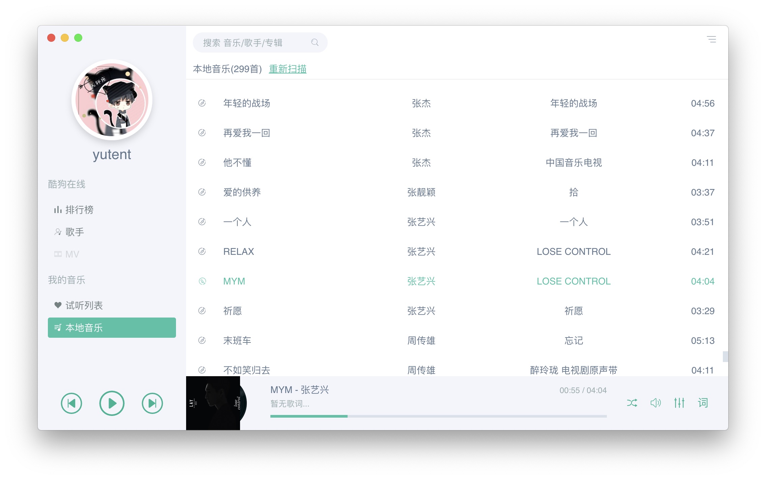Toggle lyrics display with 词 icon
Image resolution: width=766 pixels, height=480 pixels.
703,403
